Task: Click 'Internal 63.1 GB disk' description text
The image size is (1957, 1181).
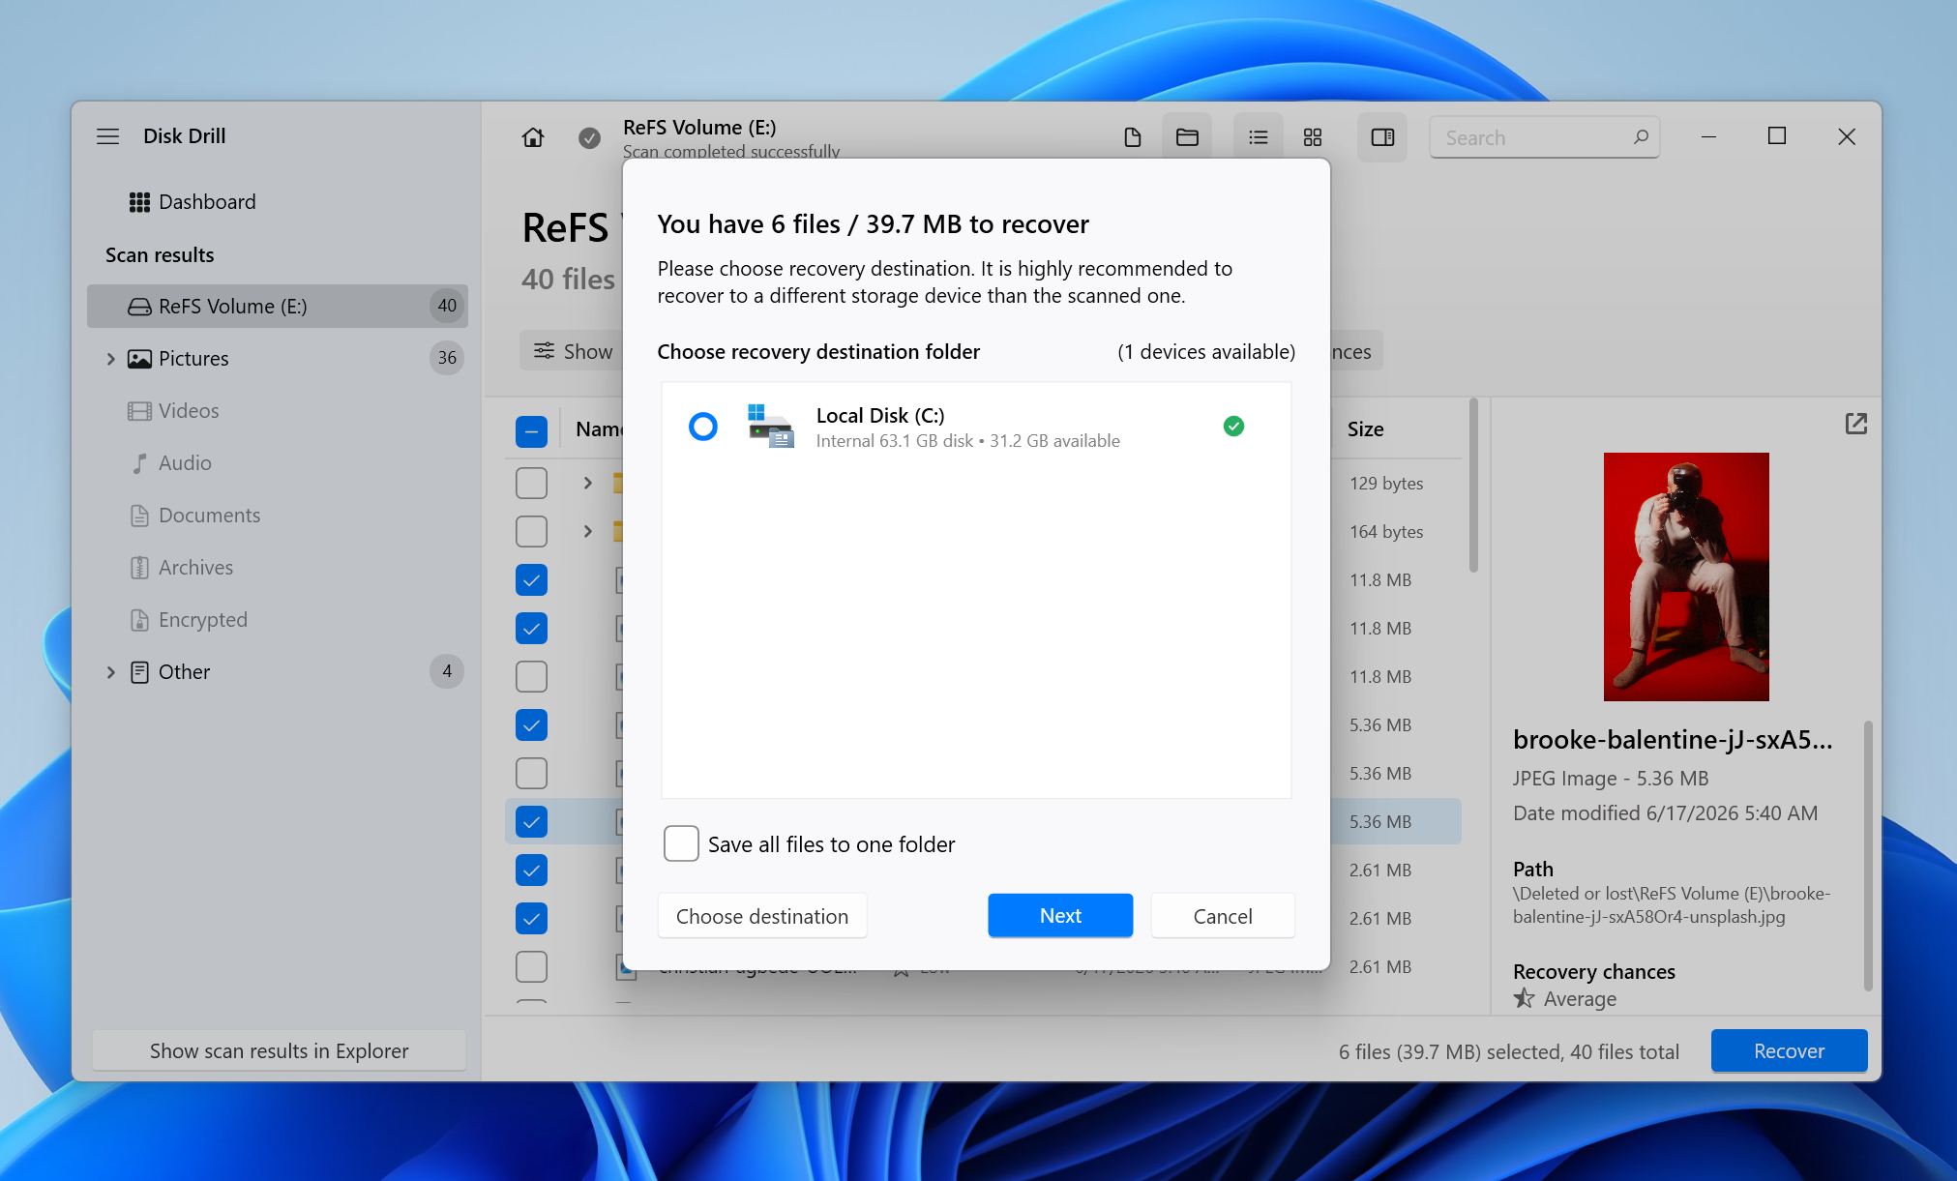Action: click(894, 441)
